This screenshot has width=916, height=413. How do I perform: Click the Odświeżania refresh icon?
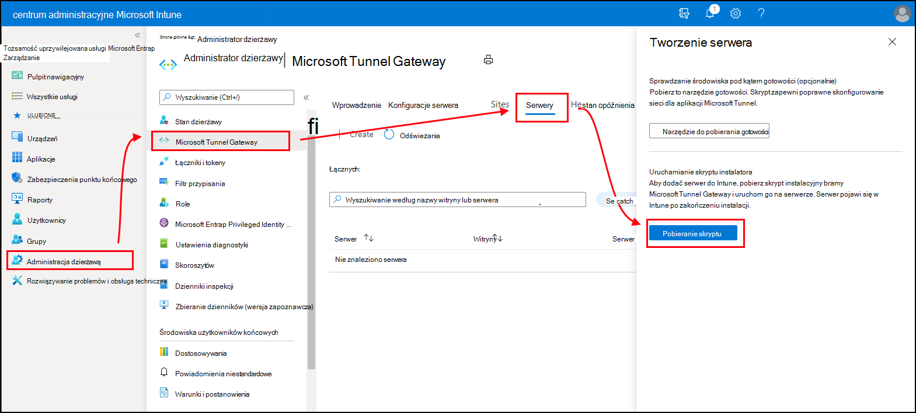(389, 135)
